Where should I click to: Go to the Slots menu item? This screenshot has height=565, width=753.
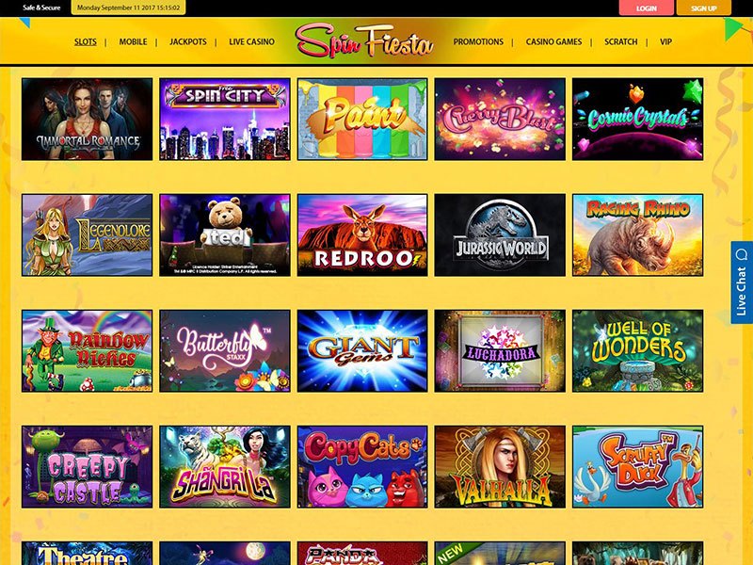[x=86, y=41]
